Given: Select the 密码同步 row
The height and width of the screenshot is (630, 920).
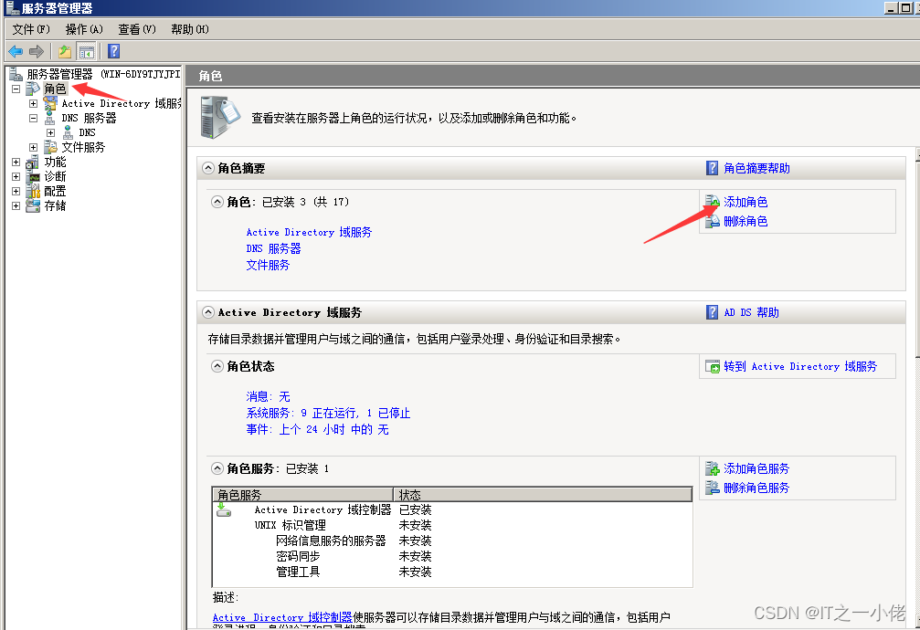Looking at the screenshot, I should 452,556.
